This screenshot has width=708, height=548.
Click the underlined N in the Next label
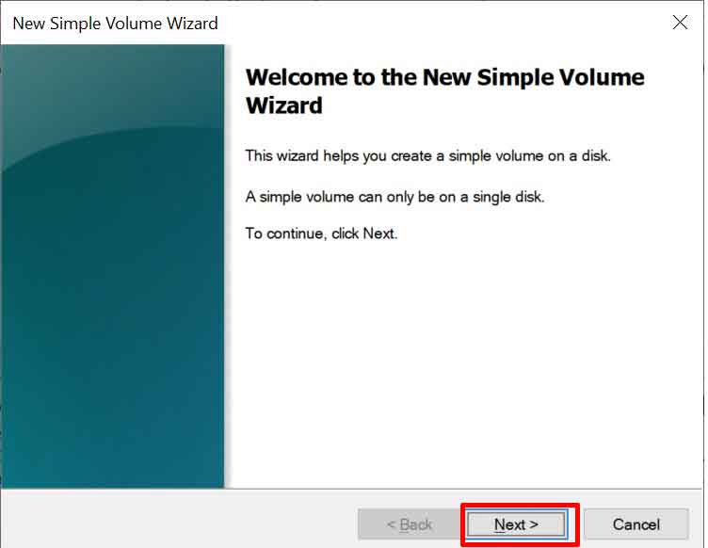point(499,524)
